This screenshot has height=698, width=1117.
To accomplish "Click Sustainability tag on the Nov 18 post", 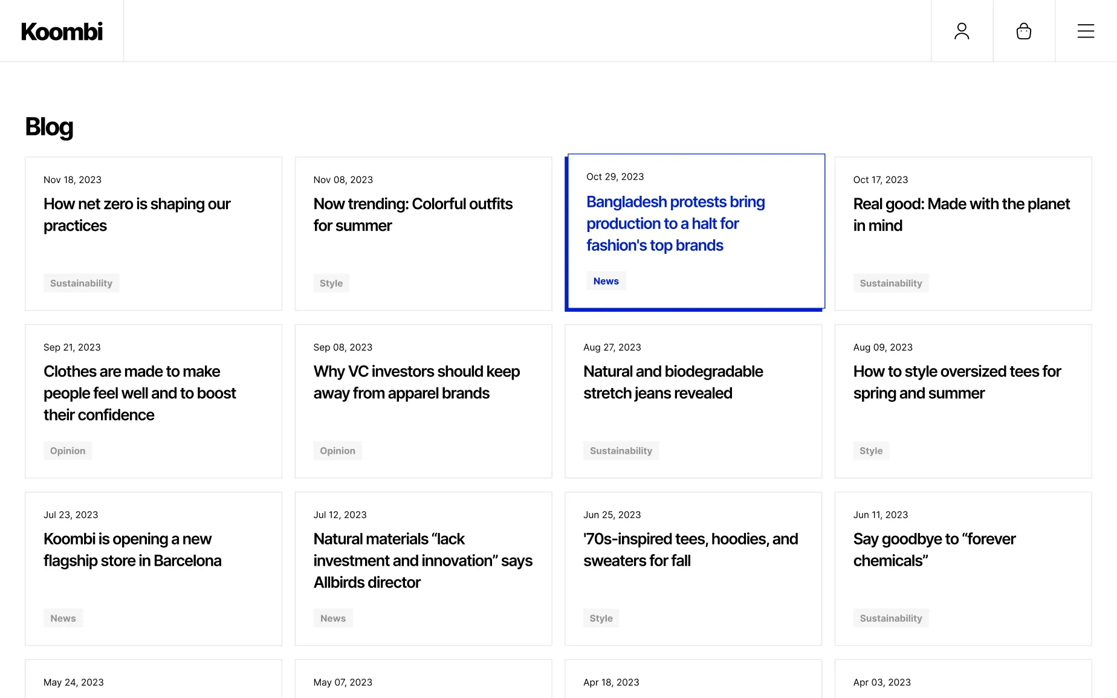I will (x=81, y=283).
